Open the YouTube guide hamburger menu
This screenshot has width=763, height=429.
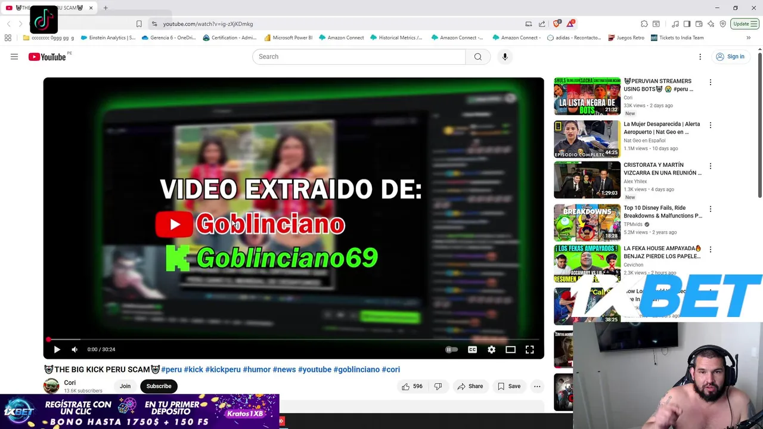pos(14,57)
